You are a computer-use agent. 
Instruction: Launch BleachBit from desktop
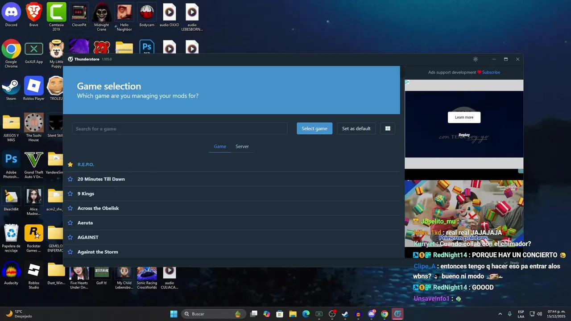coord(11,199)
